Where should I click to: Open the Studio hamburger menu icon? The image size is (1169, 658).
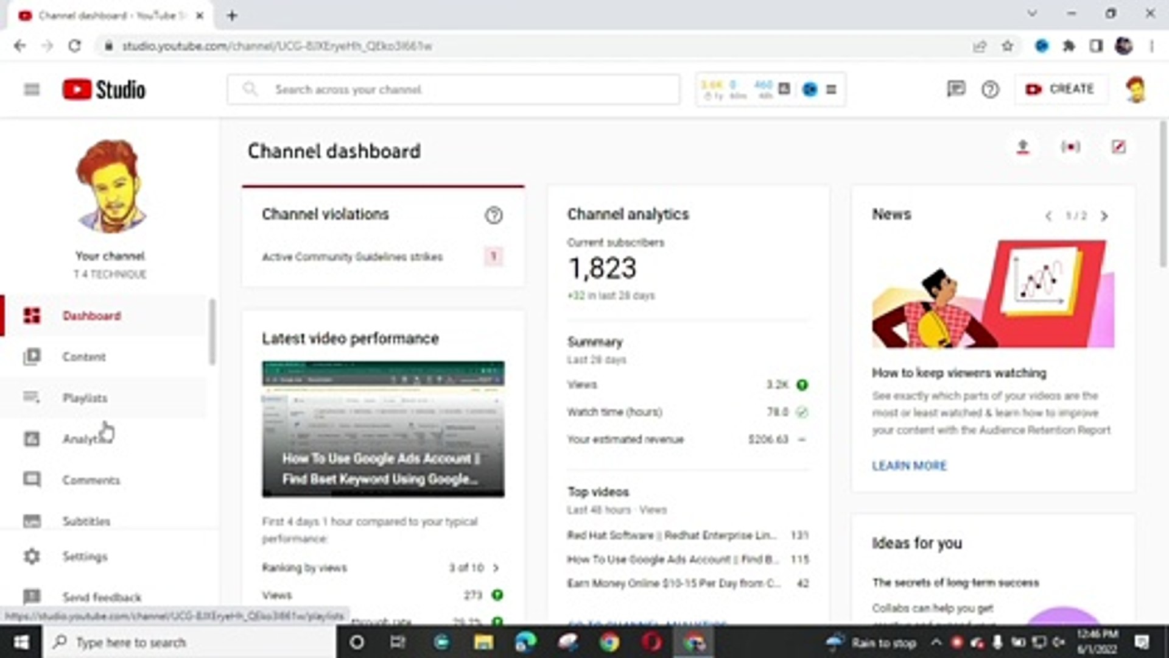click(x=32, y=89)
